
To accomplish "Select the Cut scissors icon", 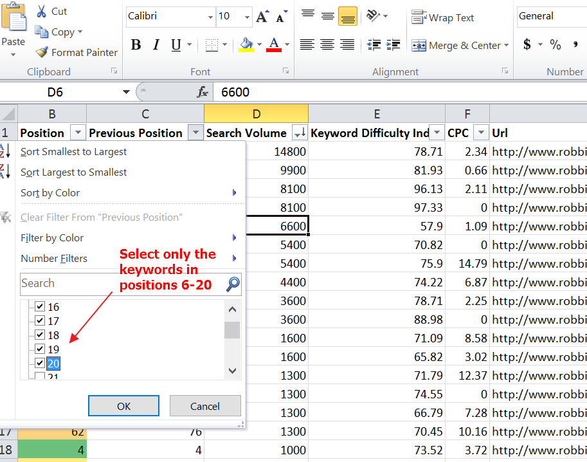I will point(42,12).
